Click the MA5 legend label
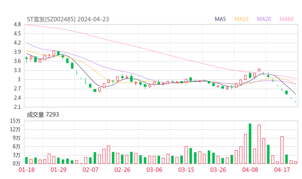The width and height of the screenshot is (302, 179). click(x=220, y=19)
